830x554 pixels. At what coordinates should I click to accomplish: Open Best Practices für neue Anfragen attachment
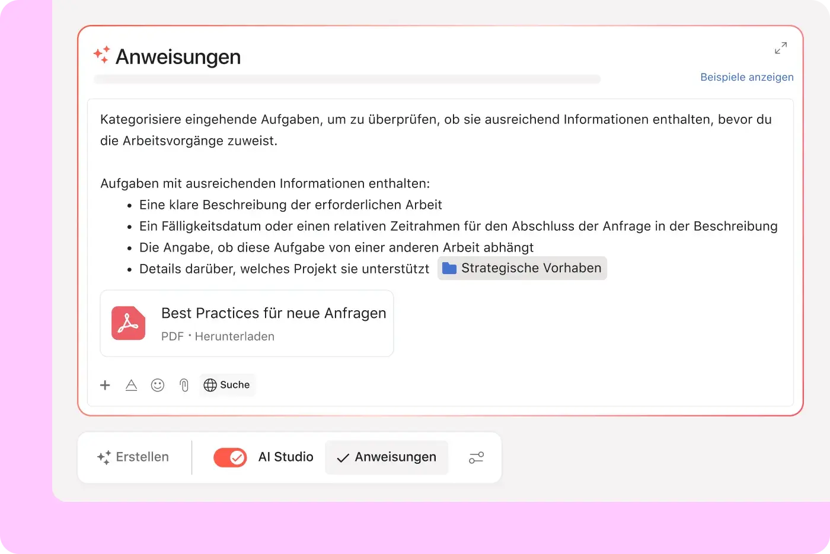[x=247, y=323]
